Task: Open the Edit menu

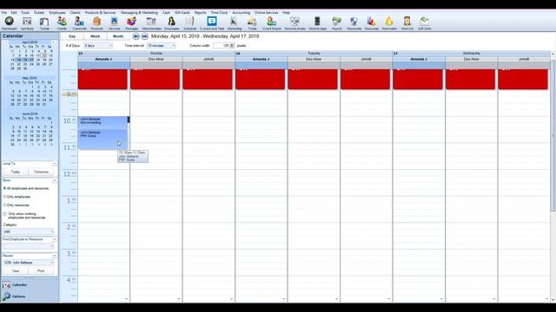Action: pyautogui.click(x=14, y=12)
